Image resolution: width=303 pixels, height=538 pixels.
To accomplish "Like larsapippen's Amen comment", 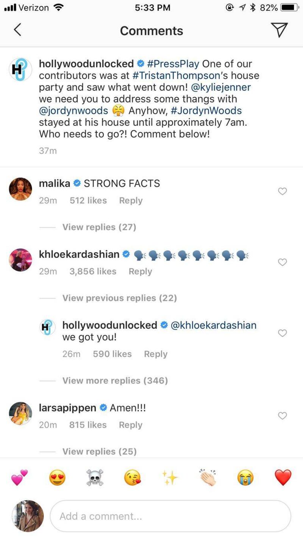I will [x=282, y=416].
